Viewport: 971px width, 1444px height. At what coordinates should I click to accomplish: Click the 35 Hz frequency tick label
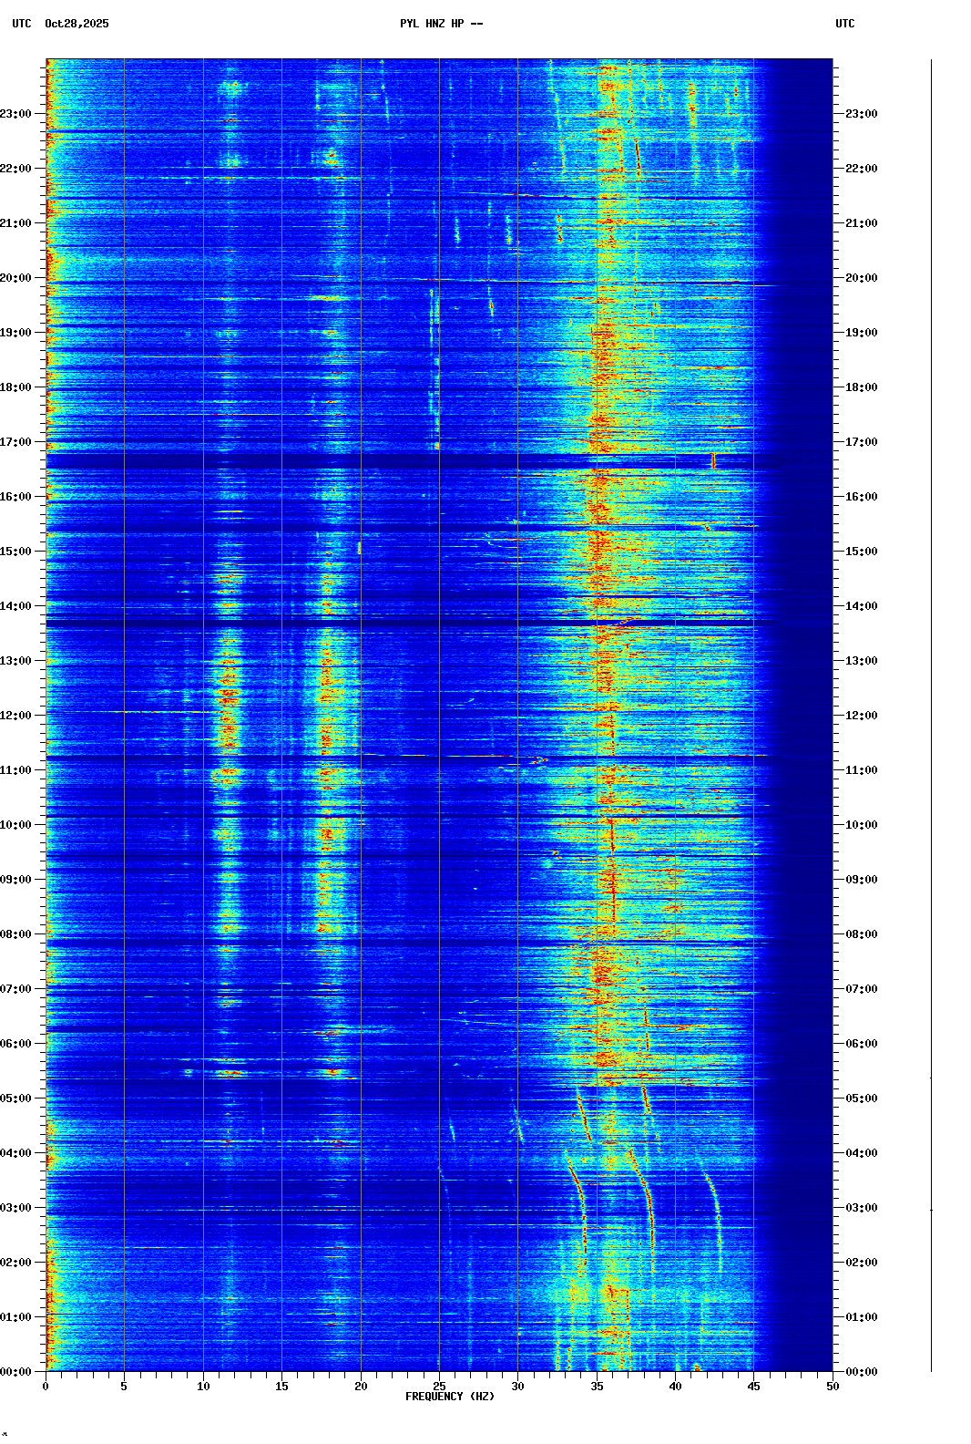click(x=597, y=1387)
